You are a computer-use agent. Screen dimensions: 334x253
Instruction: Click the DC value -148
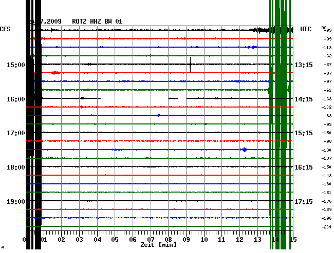[x=326, y=176]
